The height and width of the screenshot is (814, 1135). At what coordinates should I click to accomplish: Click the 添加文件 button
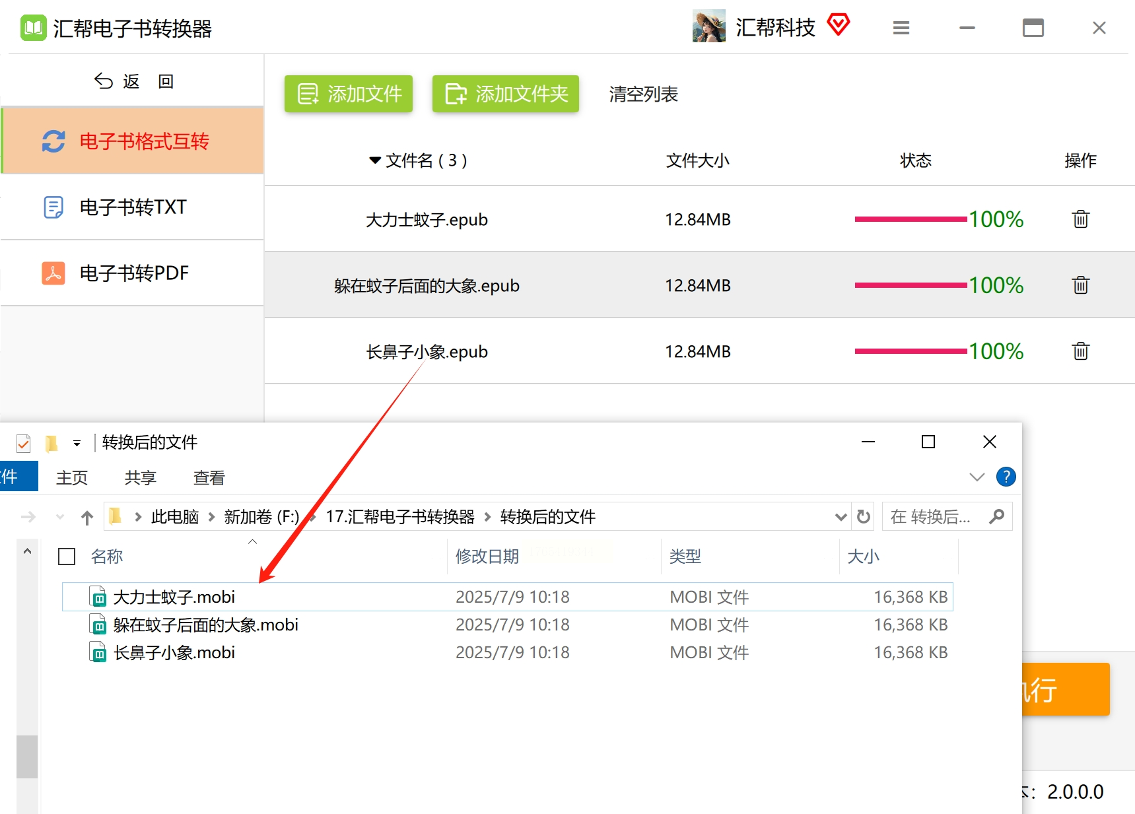[x=349, y=94]
